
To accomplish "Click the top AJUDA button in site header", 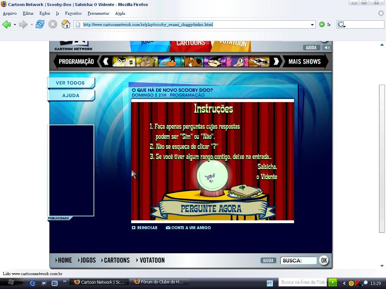I will (x=311, y=48).
